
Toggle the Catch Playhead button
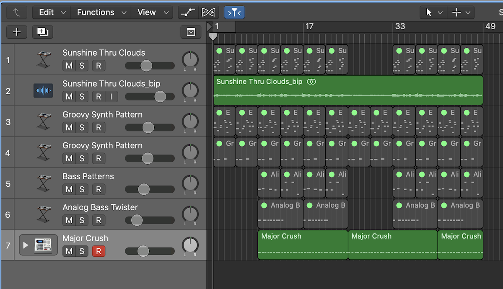234,13
